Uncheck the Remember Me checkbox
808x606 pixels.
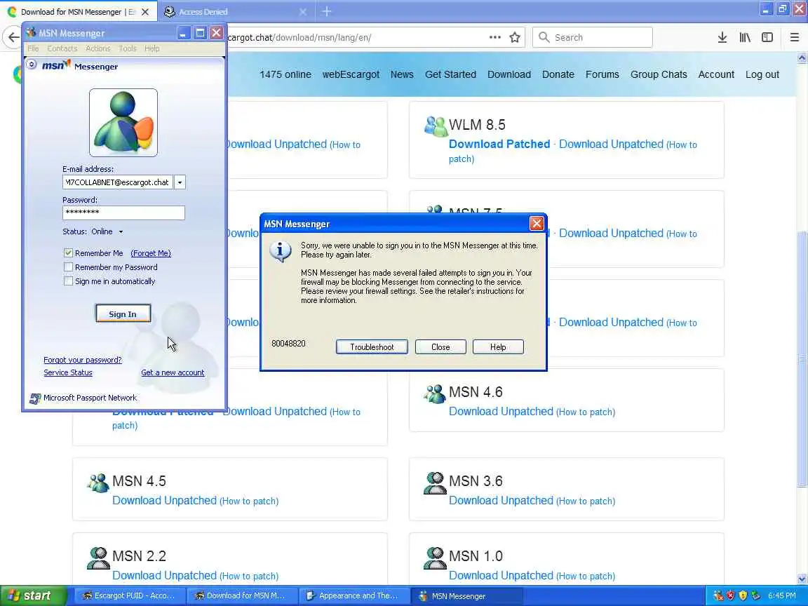[x=68, y=253]
